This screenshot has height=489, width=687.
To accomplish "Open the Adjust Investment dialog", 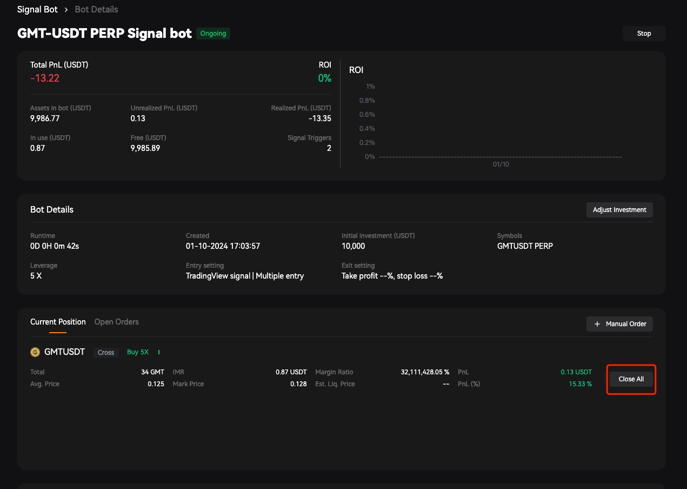I will click(x=619, y=210).
